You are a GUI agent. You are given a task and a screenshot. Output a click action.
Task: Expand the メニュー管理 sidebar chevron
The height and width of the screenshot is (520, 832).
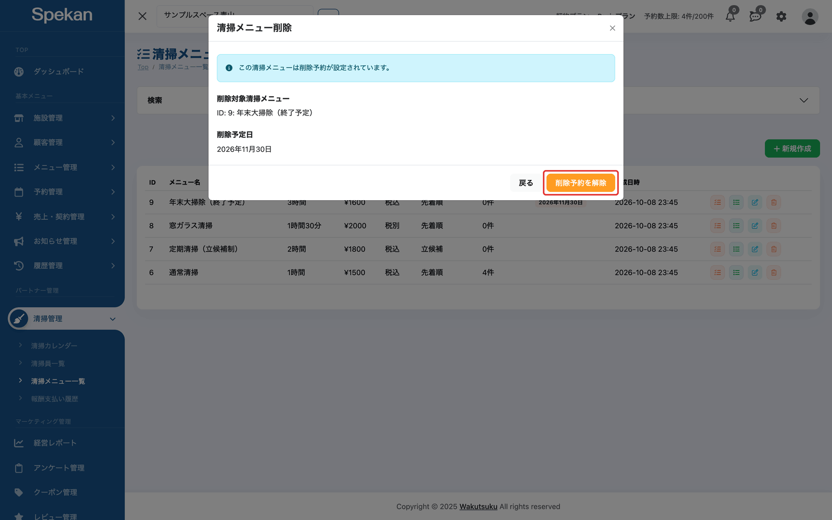tap(113, 167)
